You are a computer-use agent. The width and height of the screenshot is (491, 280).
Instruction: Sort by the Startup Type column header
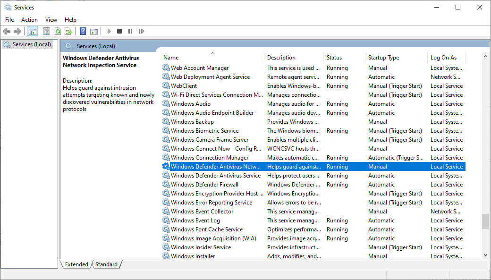tap(396, 58)
